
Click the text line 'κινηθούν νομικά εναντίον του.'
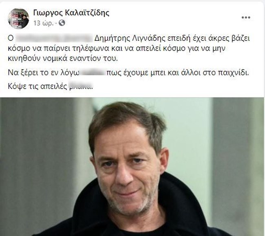coord(62,58)
